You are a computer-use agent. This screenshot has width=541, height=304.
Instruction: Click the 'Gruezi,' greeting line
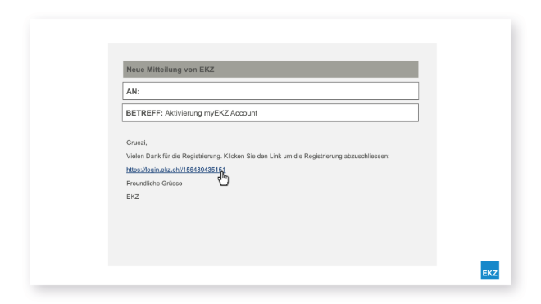click(x=137, y=143)
